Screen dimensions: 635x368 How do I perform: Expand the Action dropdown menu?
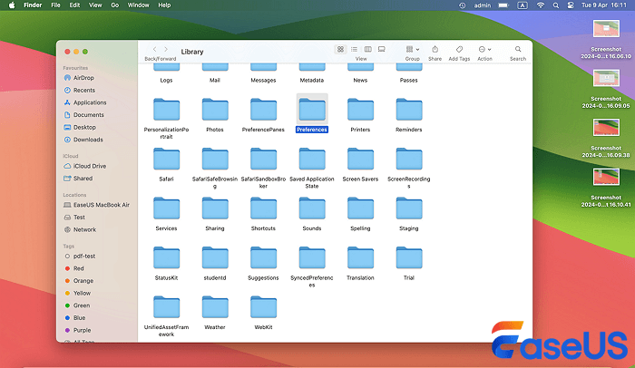tap(484, 49)
